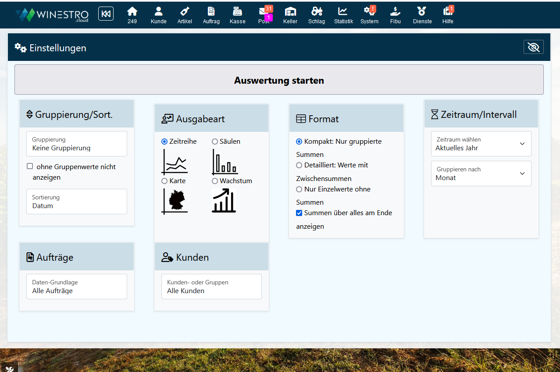
Task: Click the Artikel bottle icon
Action: (185, 12)
